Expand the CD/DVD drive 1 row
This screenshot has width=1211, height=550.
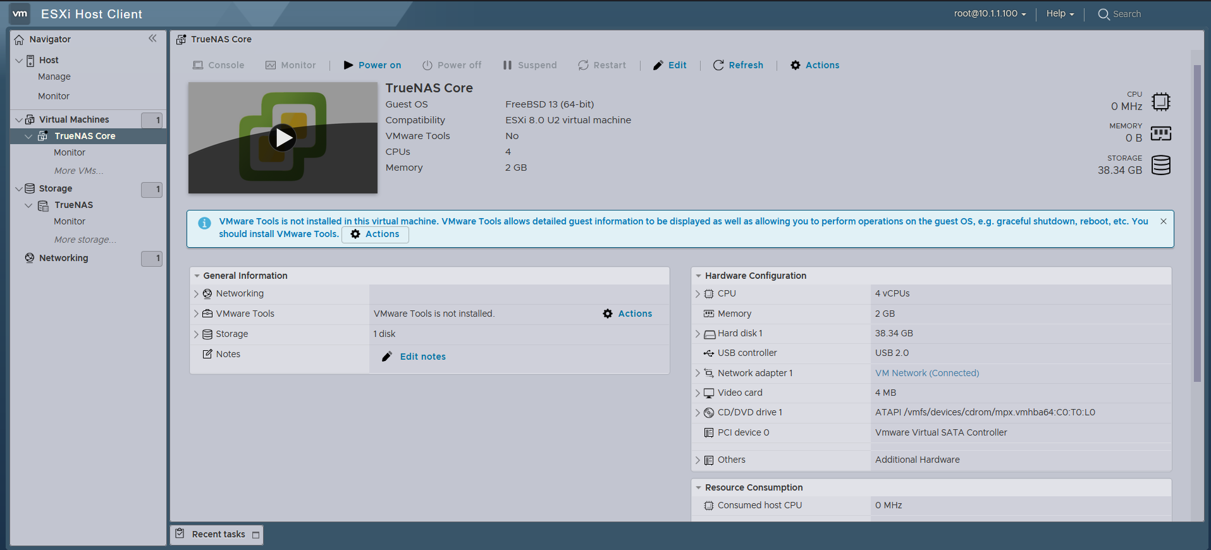click(x=698, y=413)
